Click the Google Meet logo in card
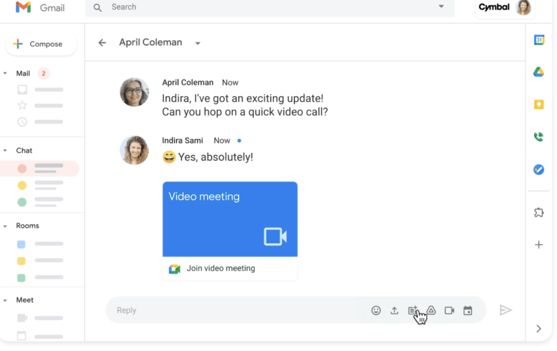The height and width of the screenshot is (351, 557). 175,269
